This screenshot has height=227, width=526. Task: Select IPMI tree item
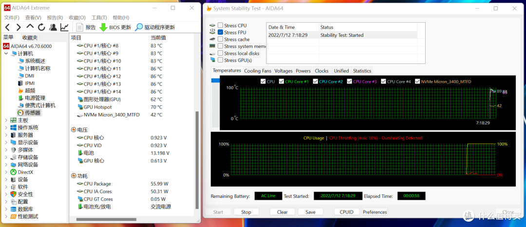[30, 83]
